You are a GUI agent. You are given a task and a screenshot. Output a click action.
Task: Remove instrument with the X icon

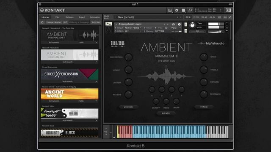coord(227,23)
